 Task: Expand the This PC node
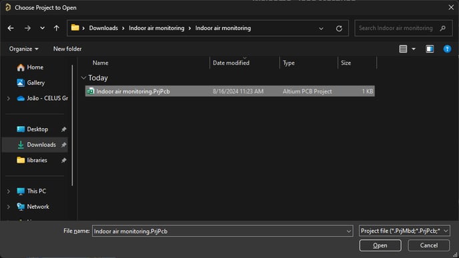point(9,191)
